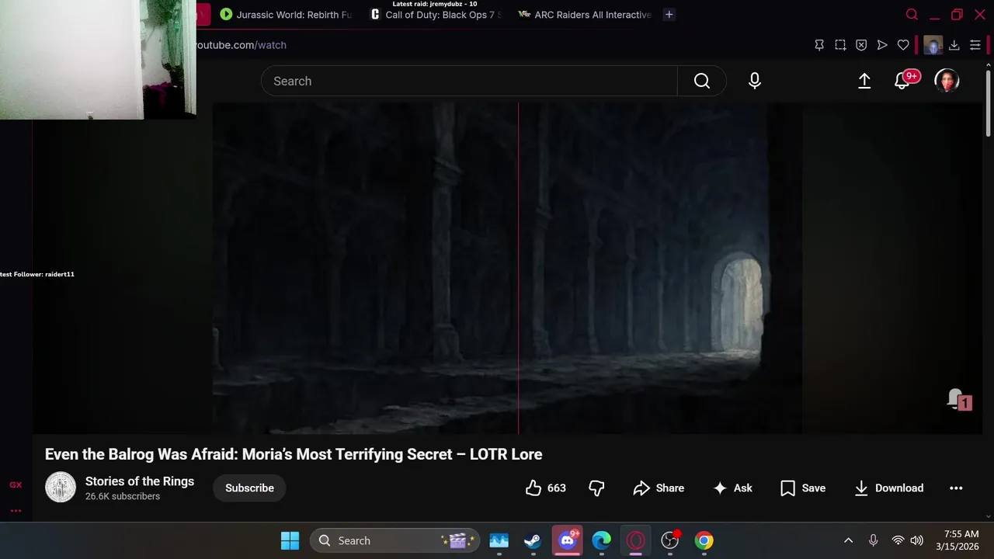Viewport: 994px width, 559px height.
Task: Show hidden system tray icons chevron
Action: click(x=848, y=540)
